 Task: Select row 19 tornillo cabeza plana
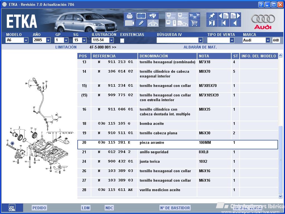[x=178, y=135]
